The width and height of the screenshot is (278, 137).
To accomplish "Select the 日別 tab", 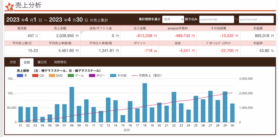I will 27,62.
